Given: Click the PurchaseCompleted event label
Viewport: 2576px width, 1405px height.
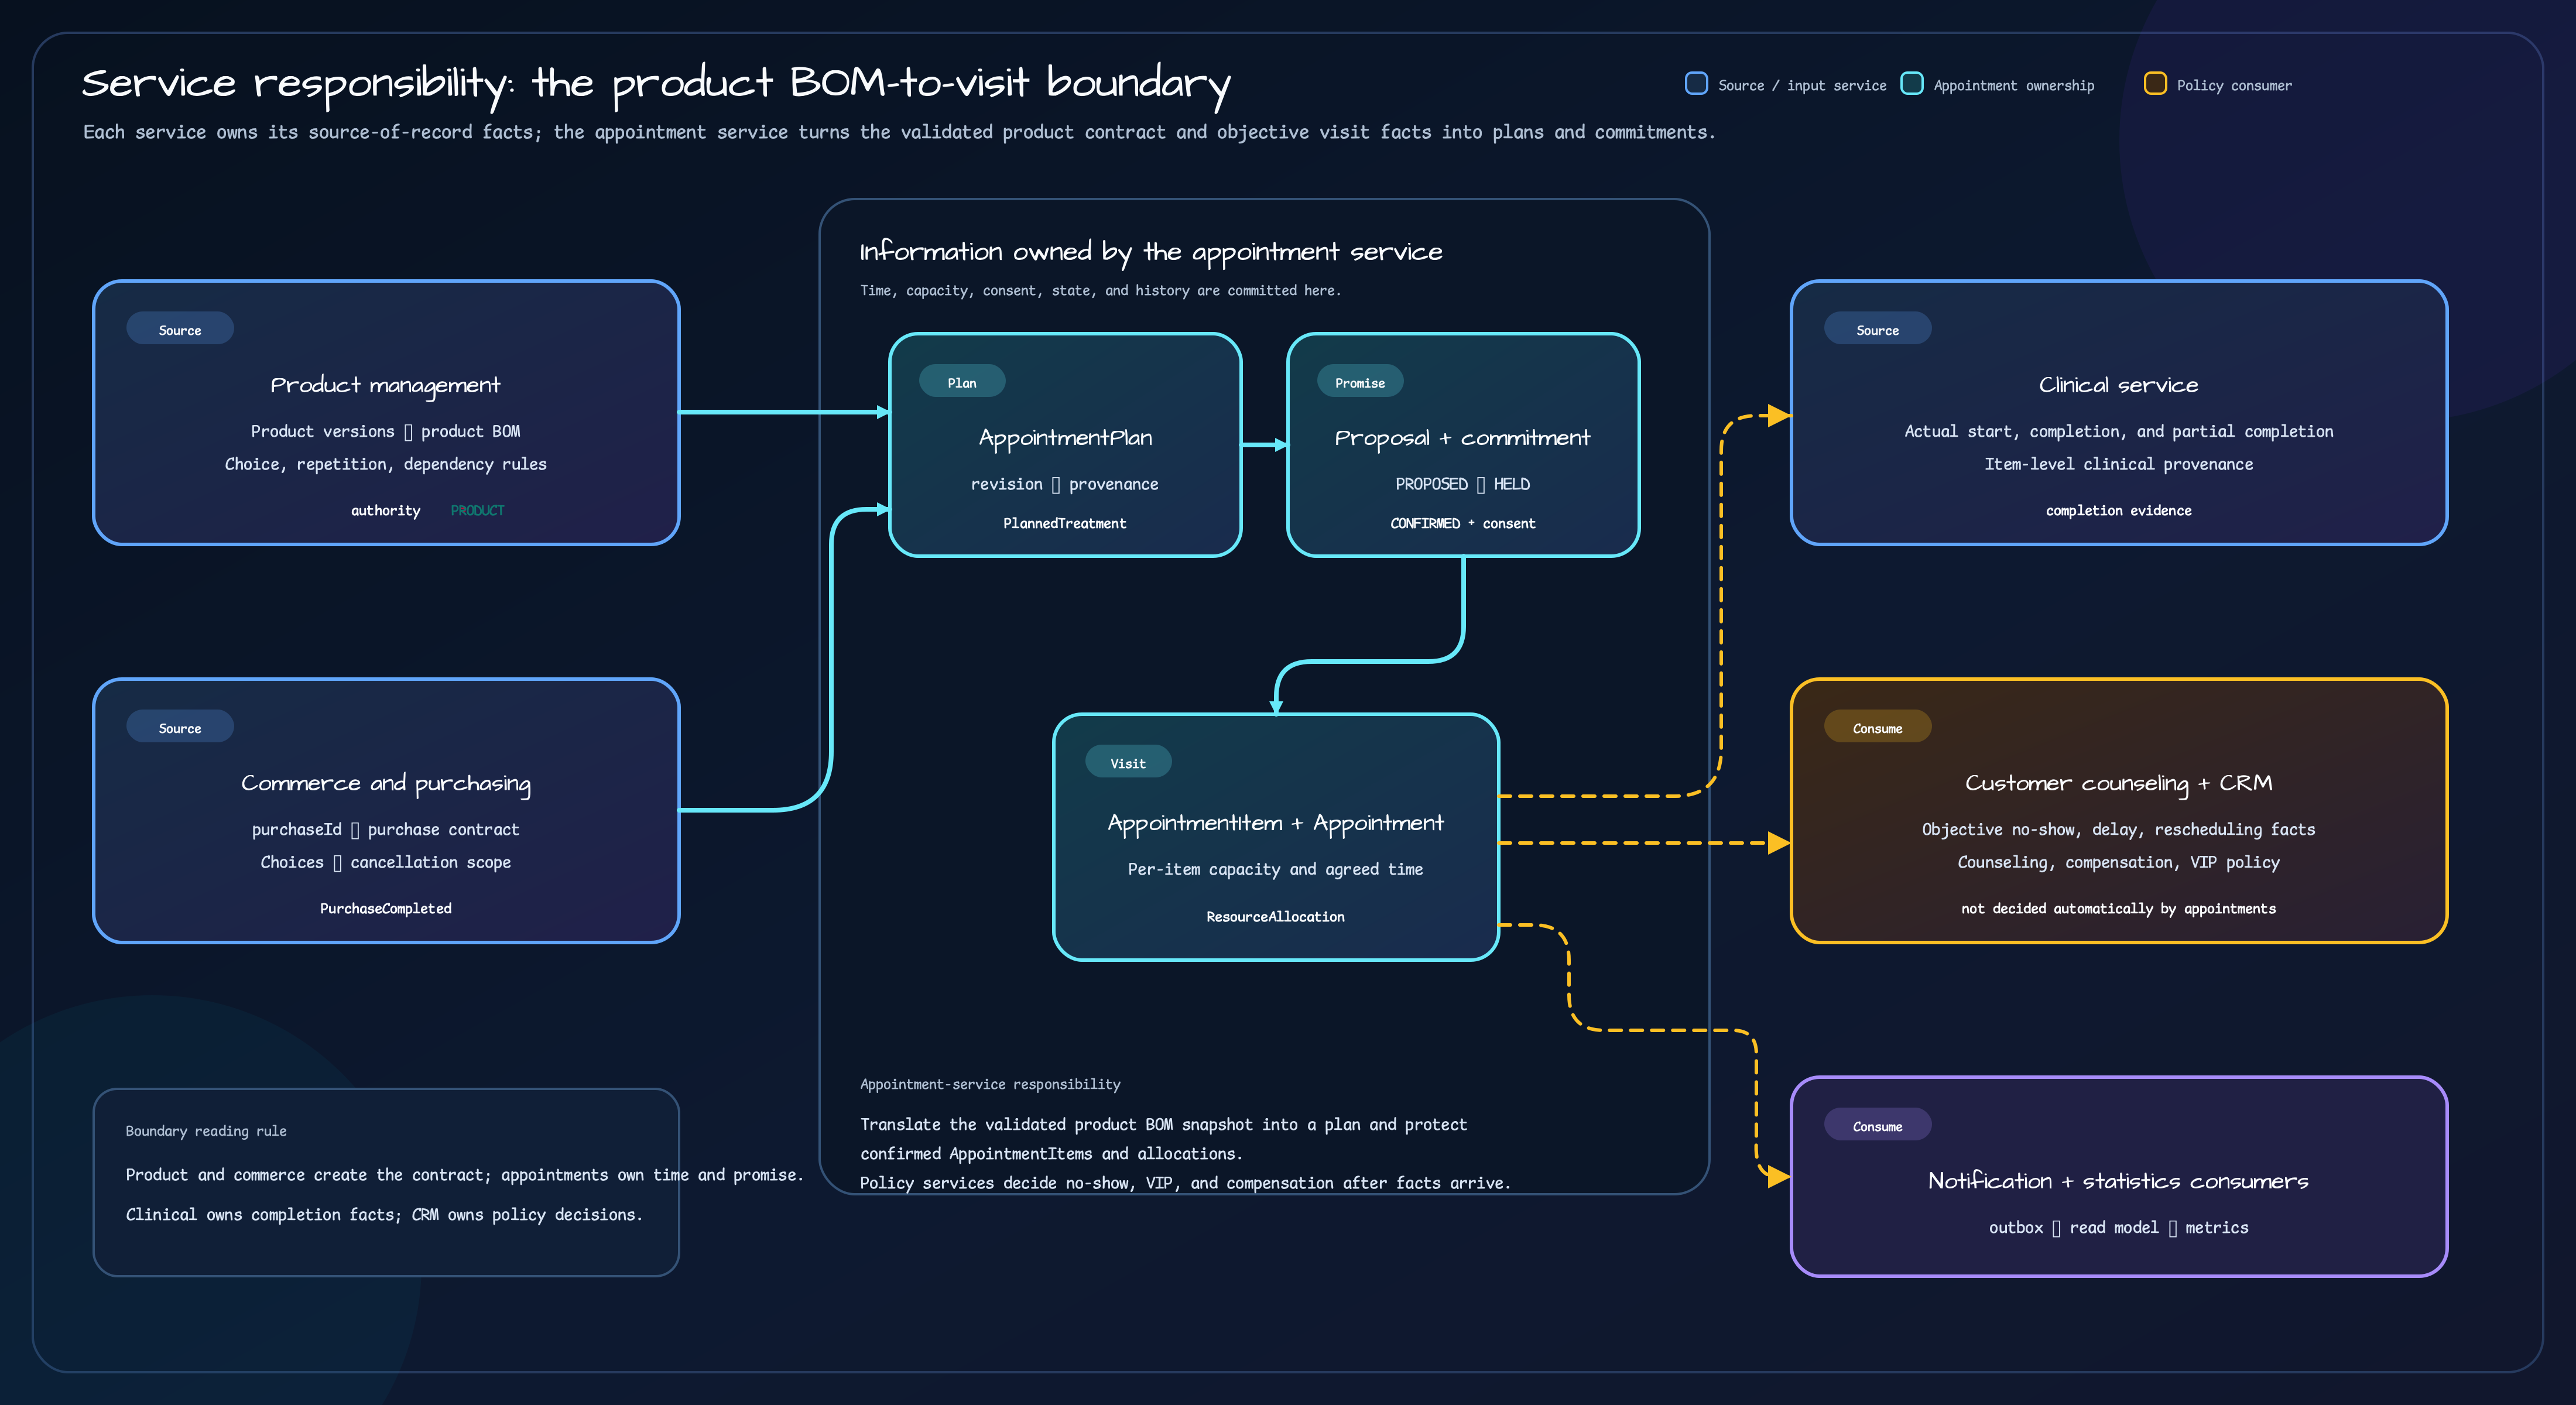Looking at the screenshot, I should click(x=385, y=908).
